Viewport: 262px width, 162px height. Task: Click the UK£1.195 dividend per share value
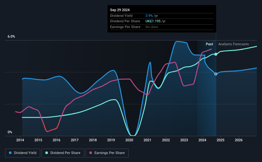[x=153, y=21]
